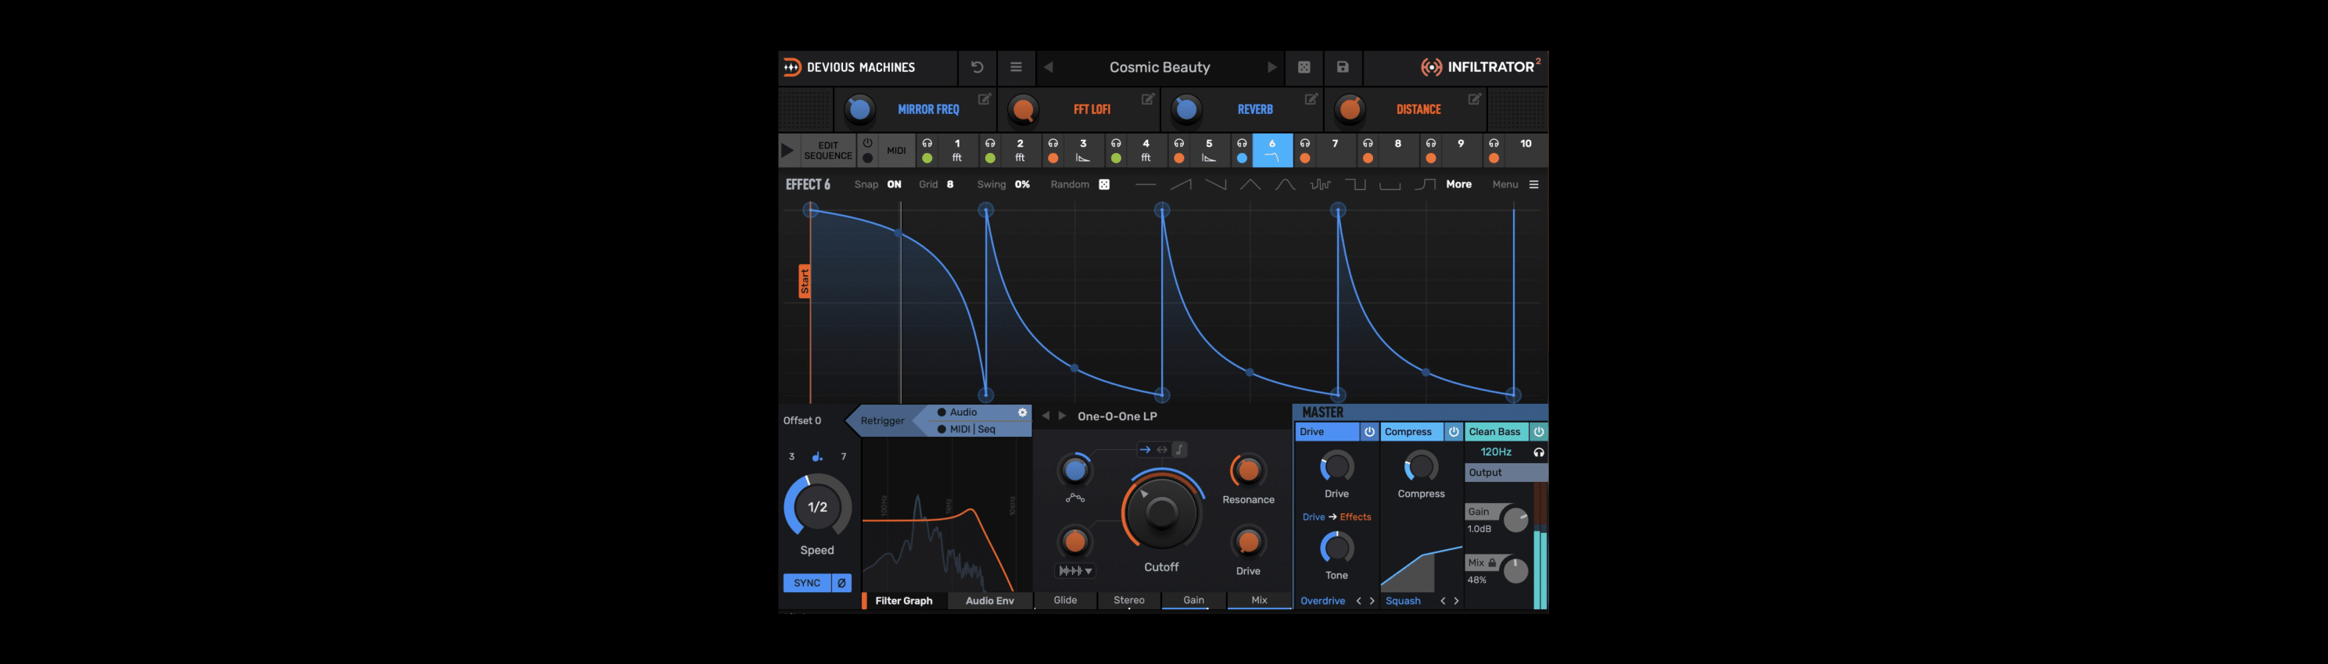Open the hamburger preset menu in header

pos(1016,66)
